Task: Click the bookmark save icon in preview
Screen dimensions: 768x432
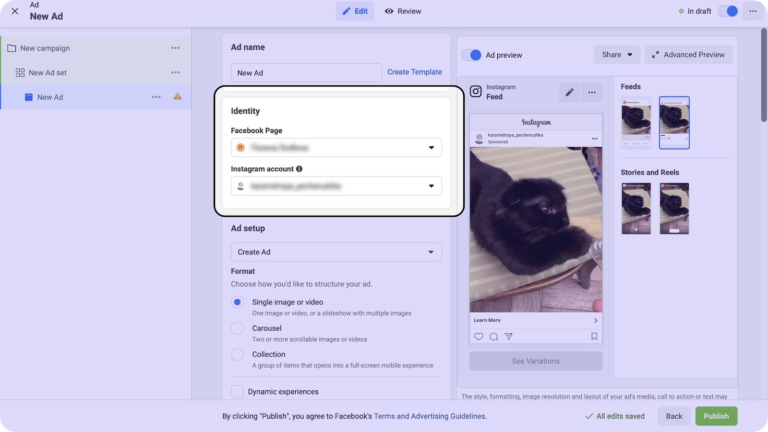Action: tap(594, 337)
